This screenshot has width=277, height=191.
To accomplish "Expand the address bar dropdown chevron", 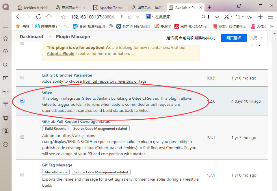I will pyautogui.click(x=137, y=17).
